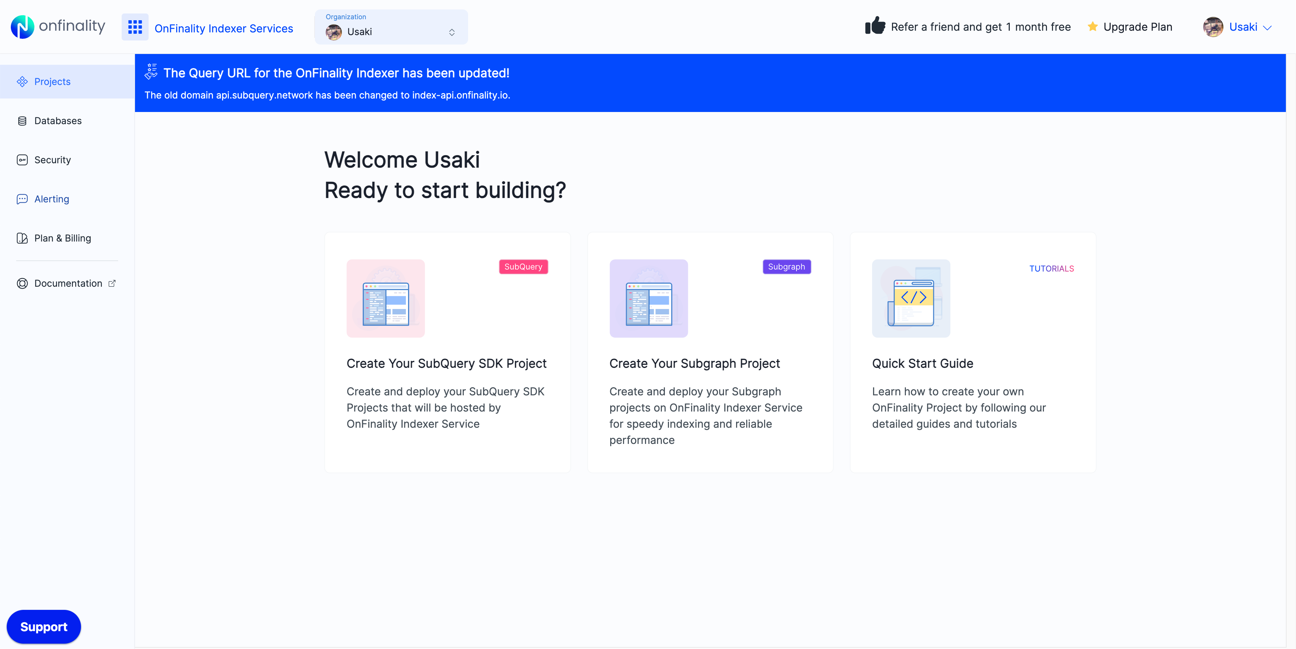1296x649 pixels.
Task: Select the SubQuery SDK project thumbnail
Action: click(385, 298)
